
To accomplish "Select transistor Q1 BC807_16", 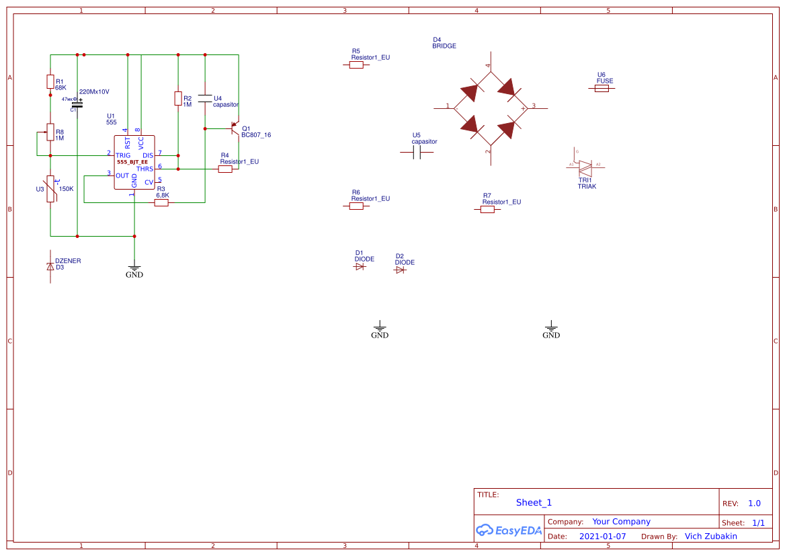I will pyautogui.click(x=235, y=129).
